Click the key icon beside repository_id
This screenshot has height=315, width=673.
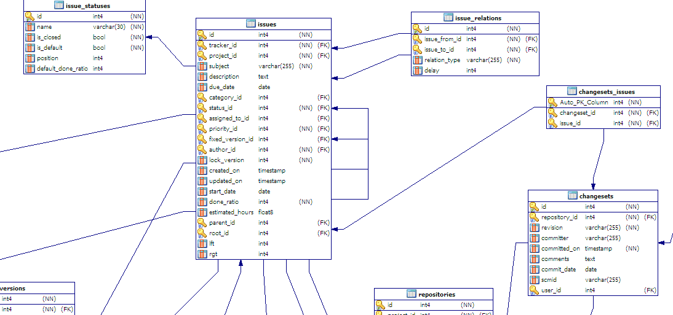pyautogui.click(x=534, y=217)
